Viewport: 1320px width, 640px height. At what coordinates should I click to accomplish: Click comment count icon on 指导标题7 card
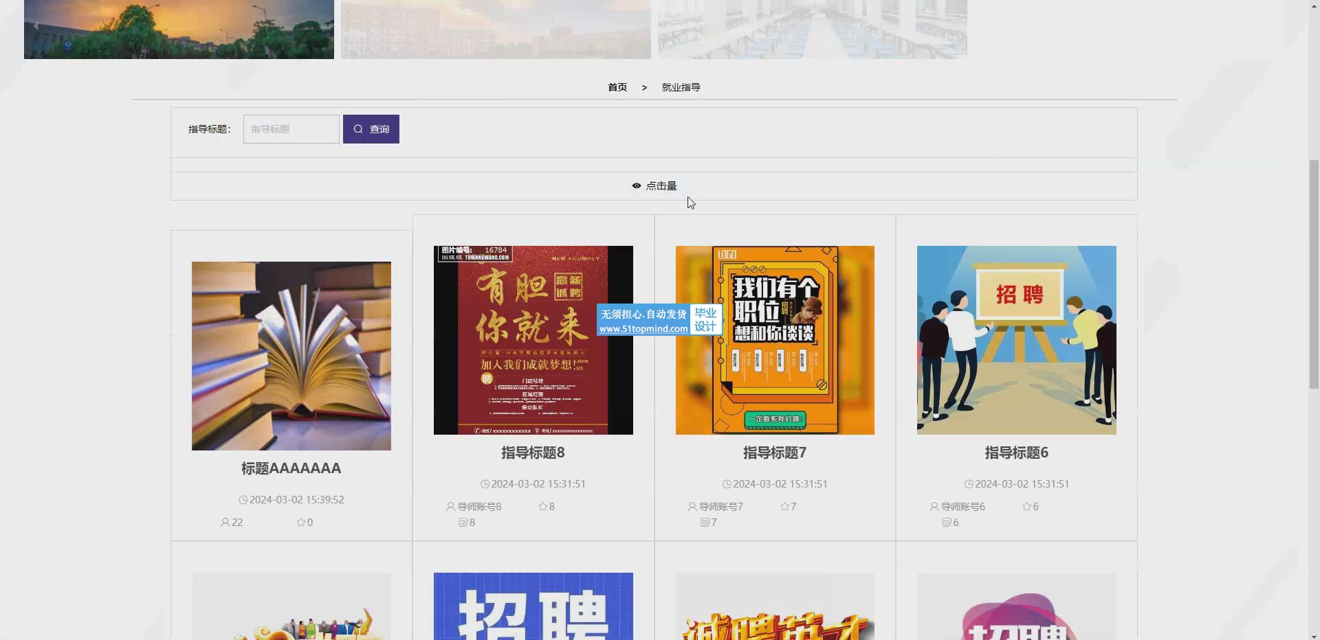coord(705,523)
